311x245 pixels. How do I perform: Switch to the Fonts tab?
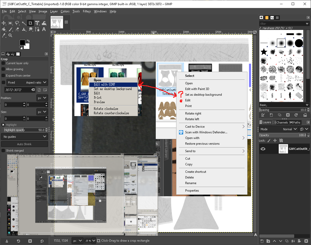[x=272, y=18]
